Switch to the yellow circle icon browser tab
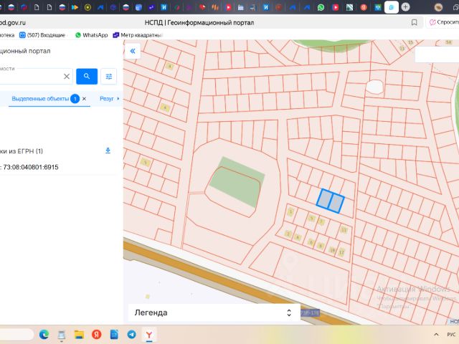Screen dimensions: 459x344 [x=87, y=7]
